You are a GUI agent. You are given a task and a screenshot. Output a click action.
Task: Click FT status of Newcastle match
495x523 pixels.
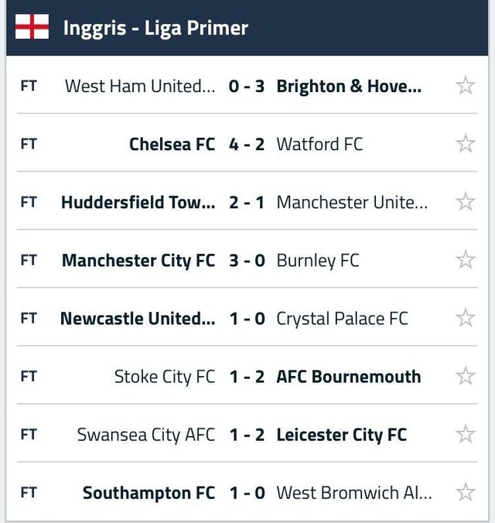pos(29,318)
